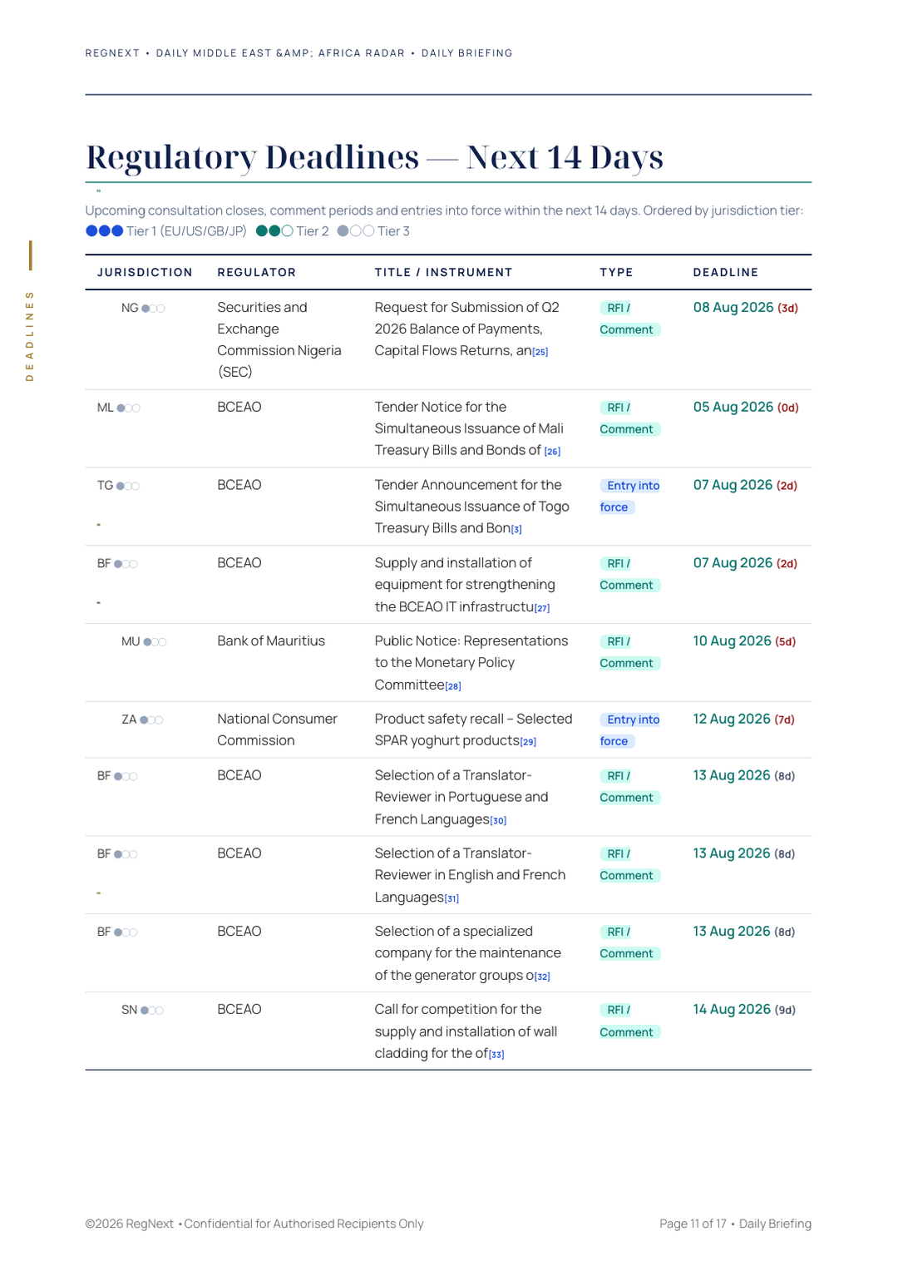Open footnote reference [25]
Screen dimensions: 898x1271
coord(540,352)
